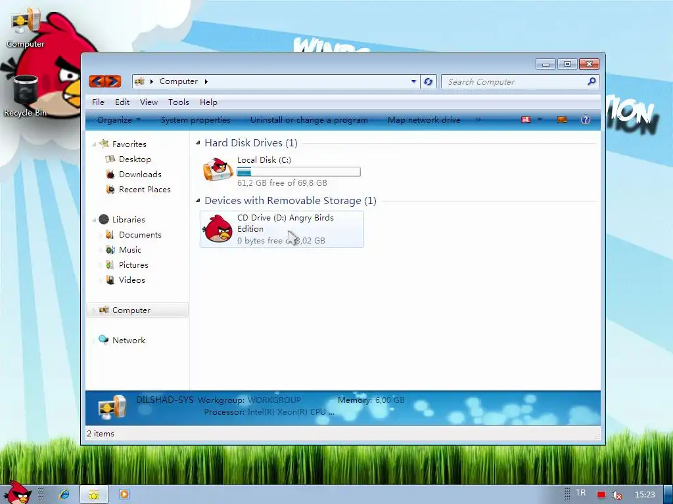
Task: Click the Recent Places icon
Action: [x=110, y=190]
